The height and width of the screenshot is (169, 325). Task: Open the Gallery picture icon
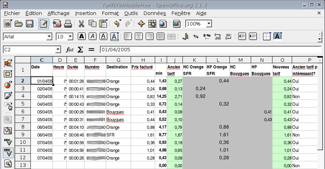tap(177, 24)
